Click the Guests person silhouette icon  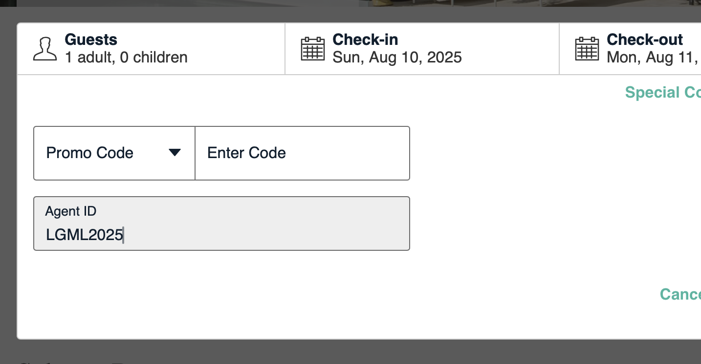coord(45,49)
